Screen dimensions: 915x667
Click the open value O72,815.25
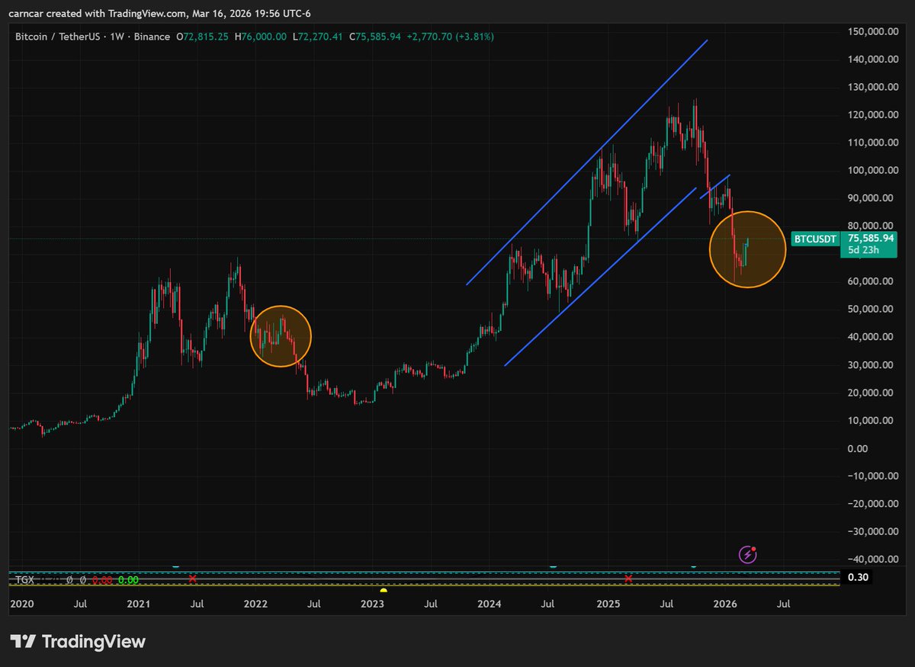coord(204,37)
